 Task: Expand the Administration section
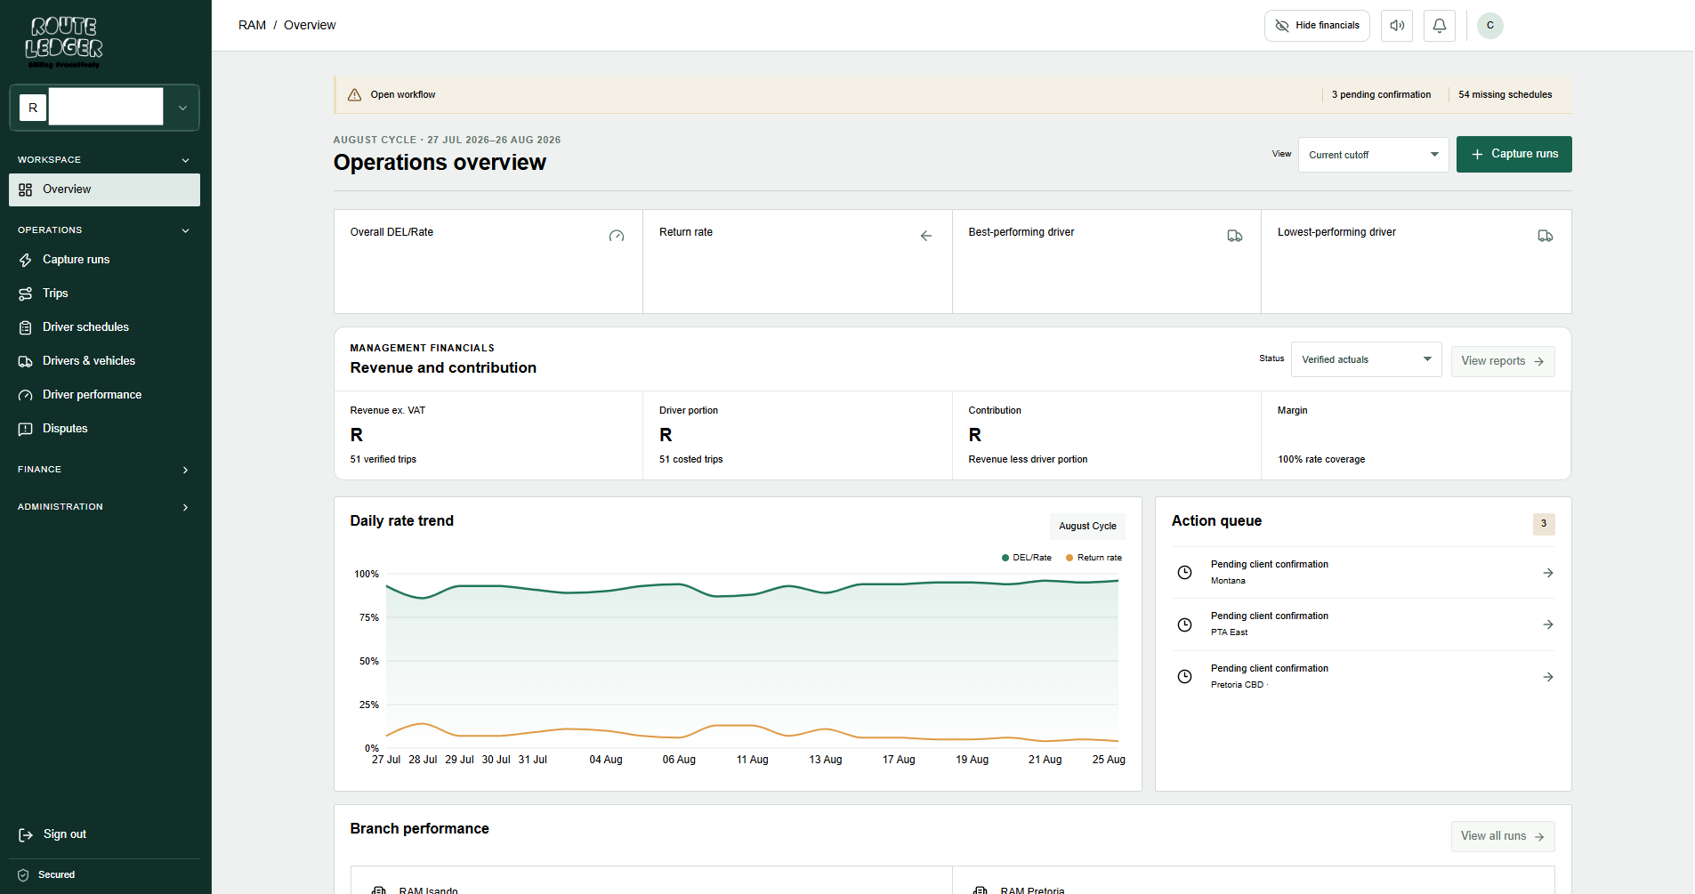[x=104, y=507]
